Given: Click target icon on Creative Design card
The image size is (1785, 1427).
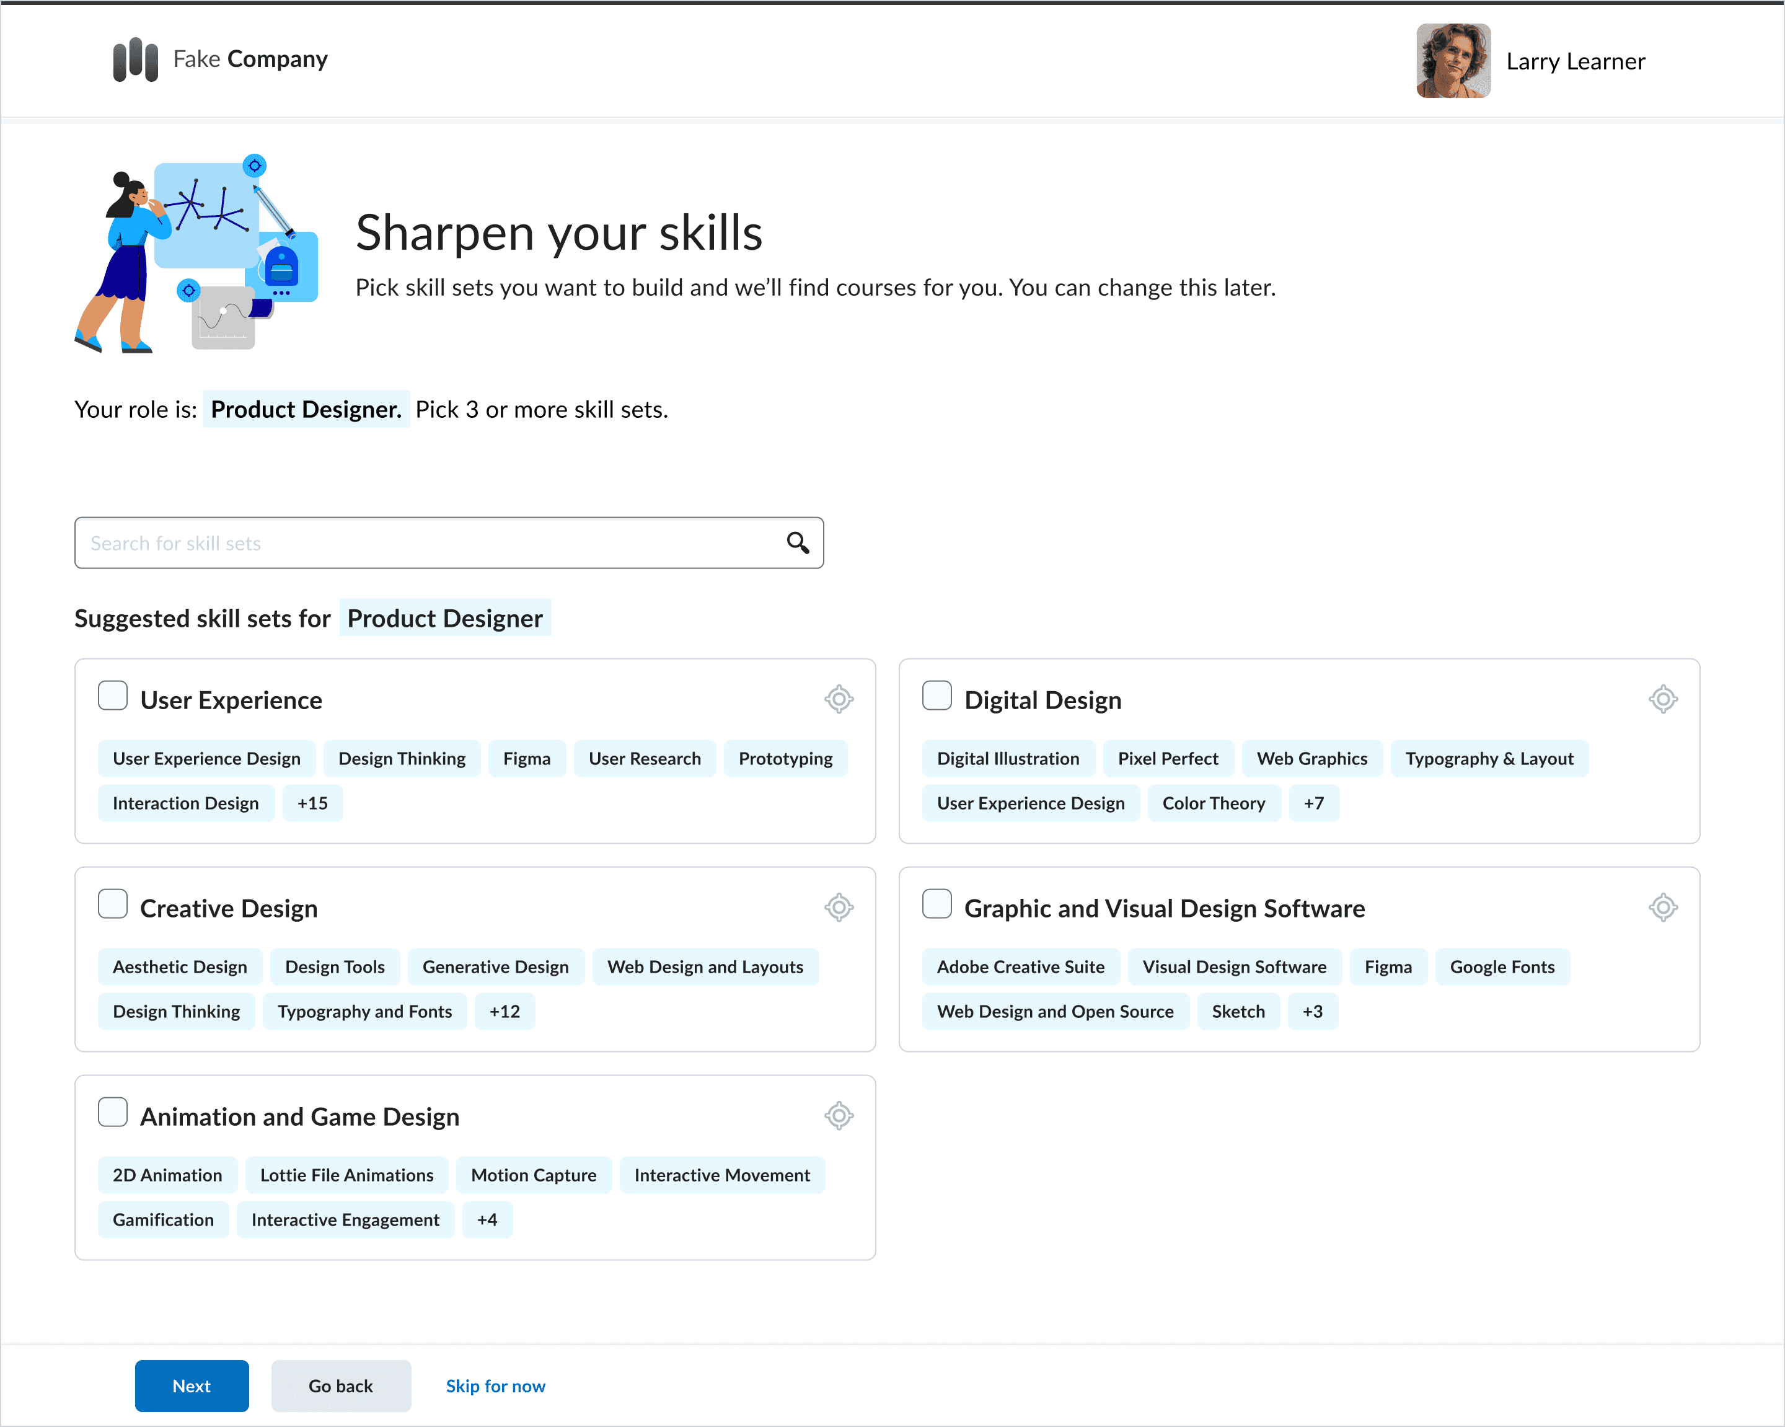Looking at the screenshot, I should pos(838,907).
